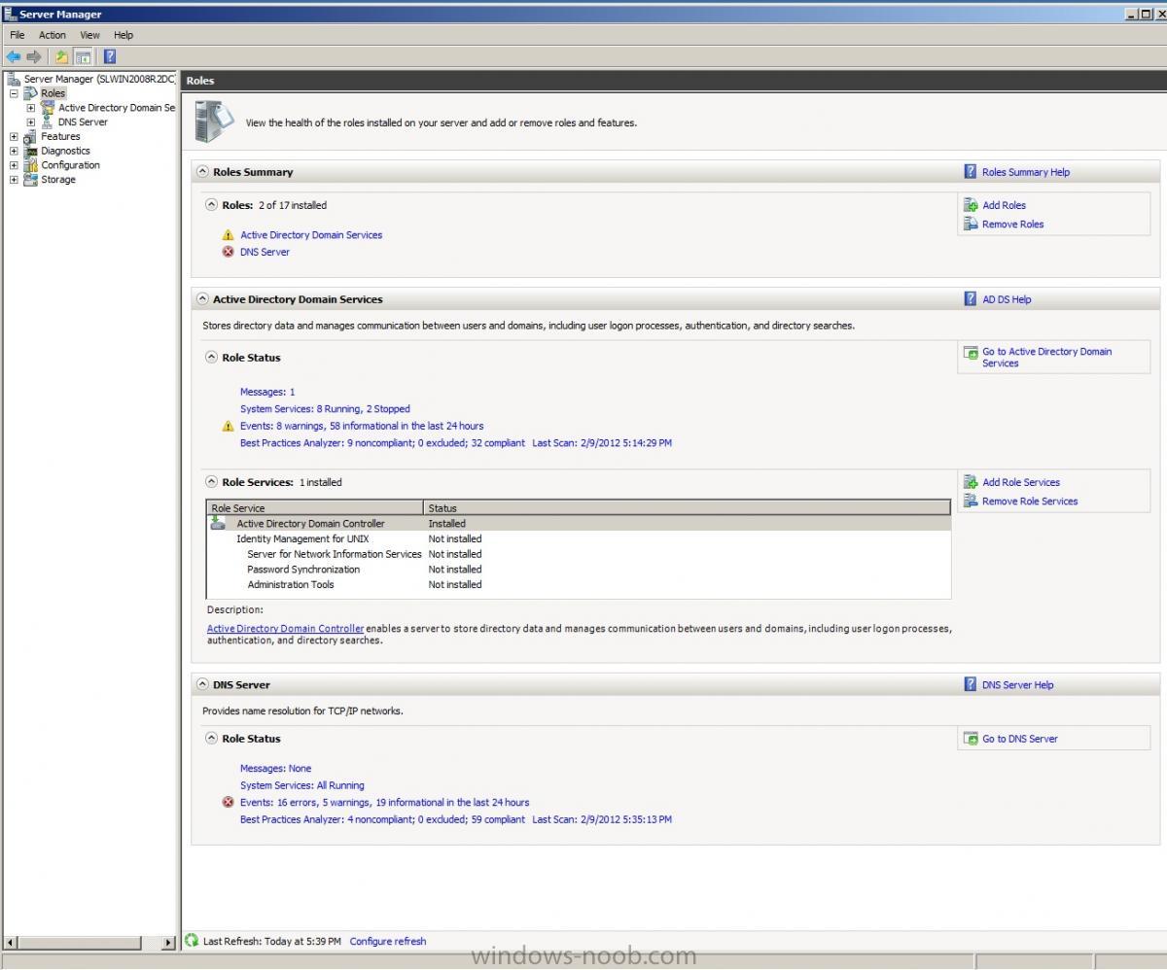Collapse the Role Services subsection
This screenshot has height=970, width=1167.
tap(211, 482)
